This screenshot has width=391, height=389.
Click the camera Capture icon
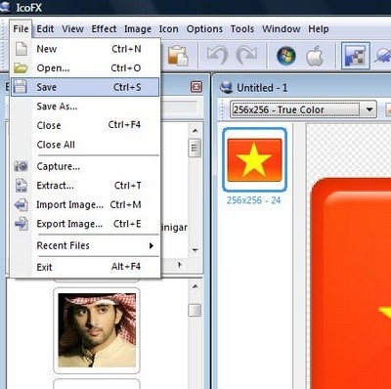pos(21,166)
